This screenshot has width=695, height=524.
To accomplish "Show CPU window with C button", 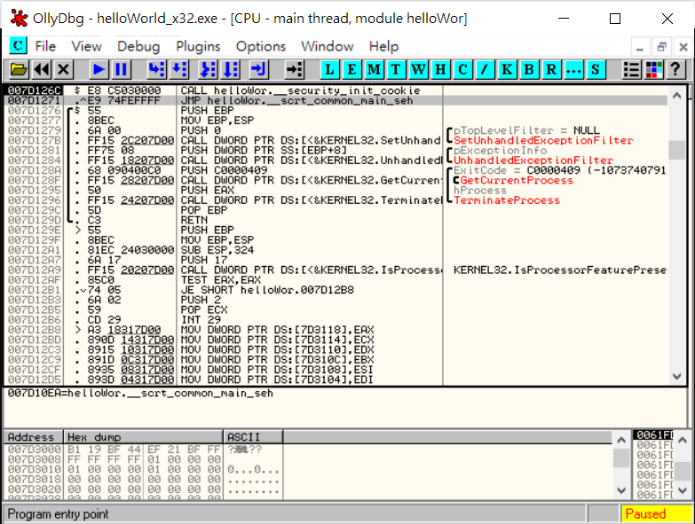I will click(462, 69).
